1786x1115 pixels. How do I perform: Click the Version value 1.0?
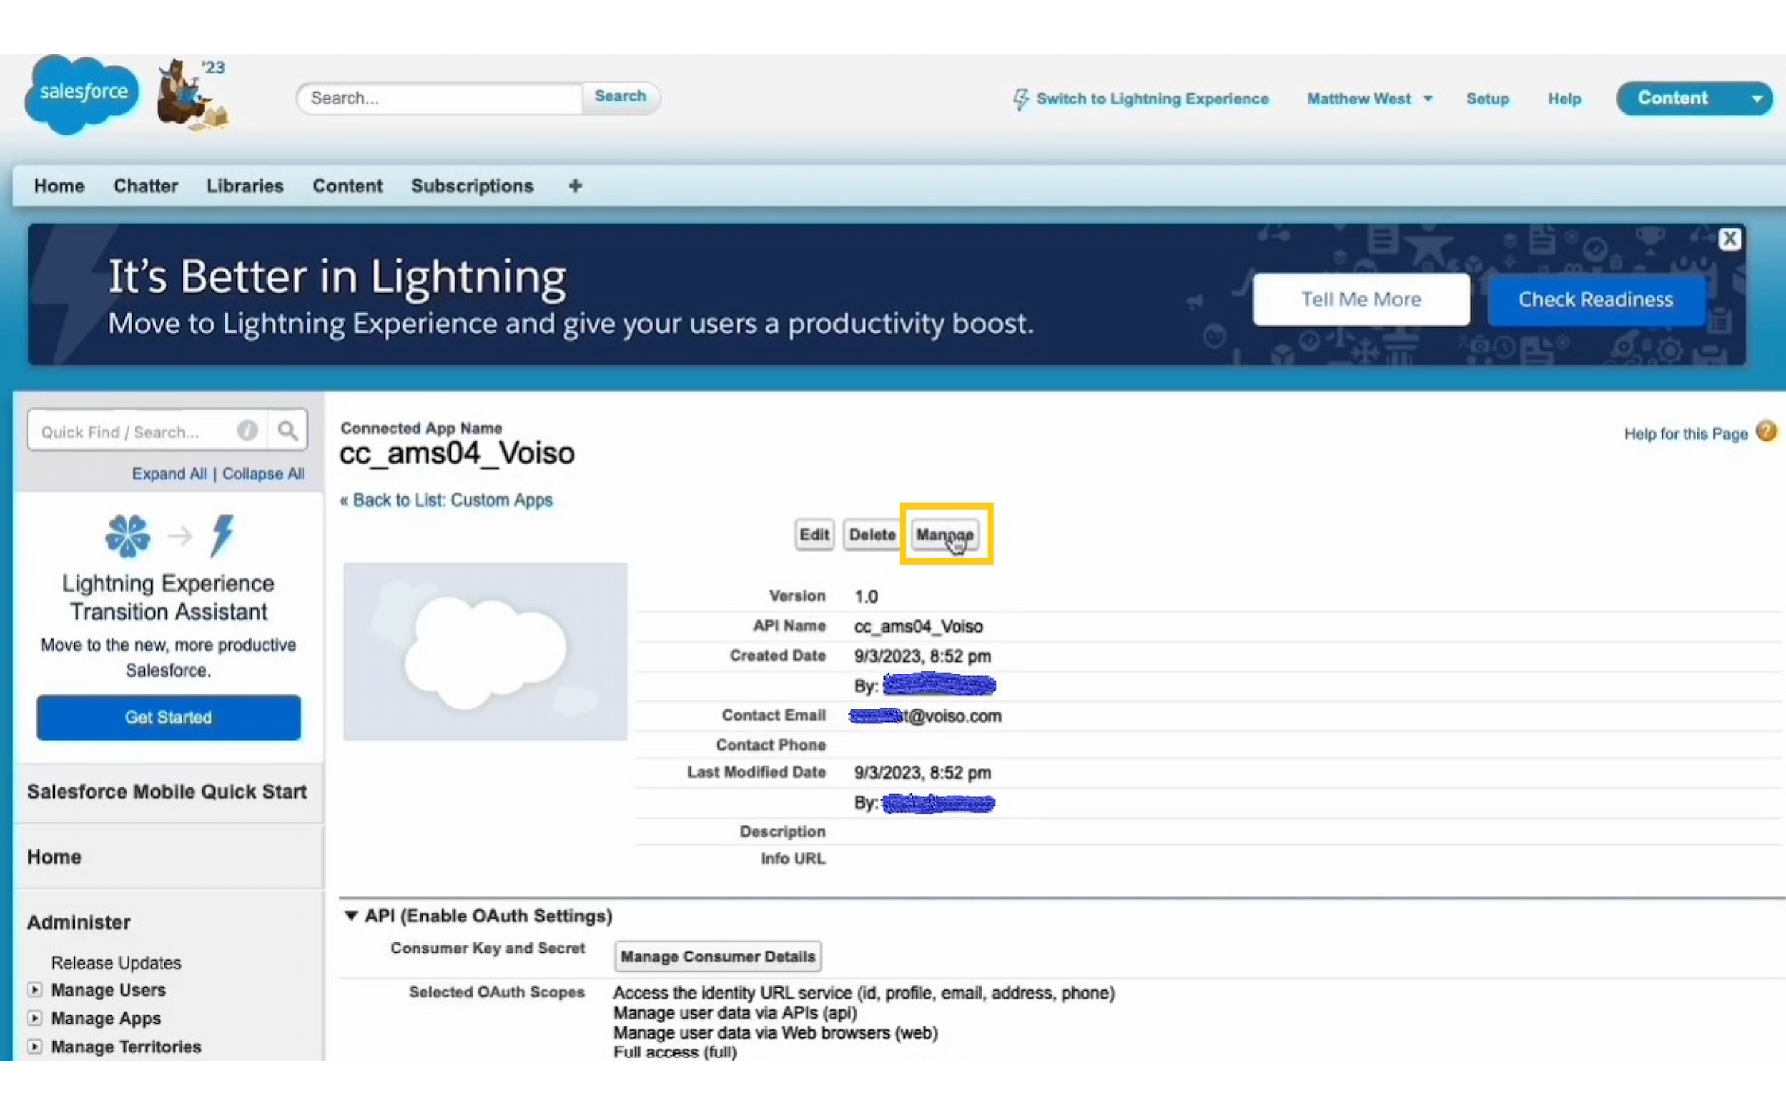click(x=866, y=597)
